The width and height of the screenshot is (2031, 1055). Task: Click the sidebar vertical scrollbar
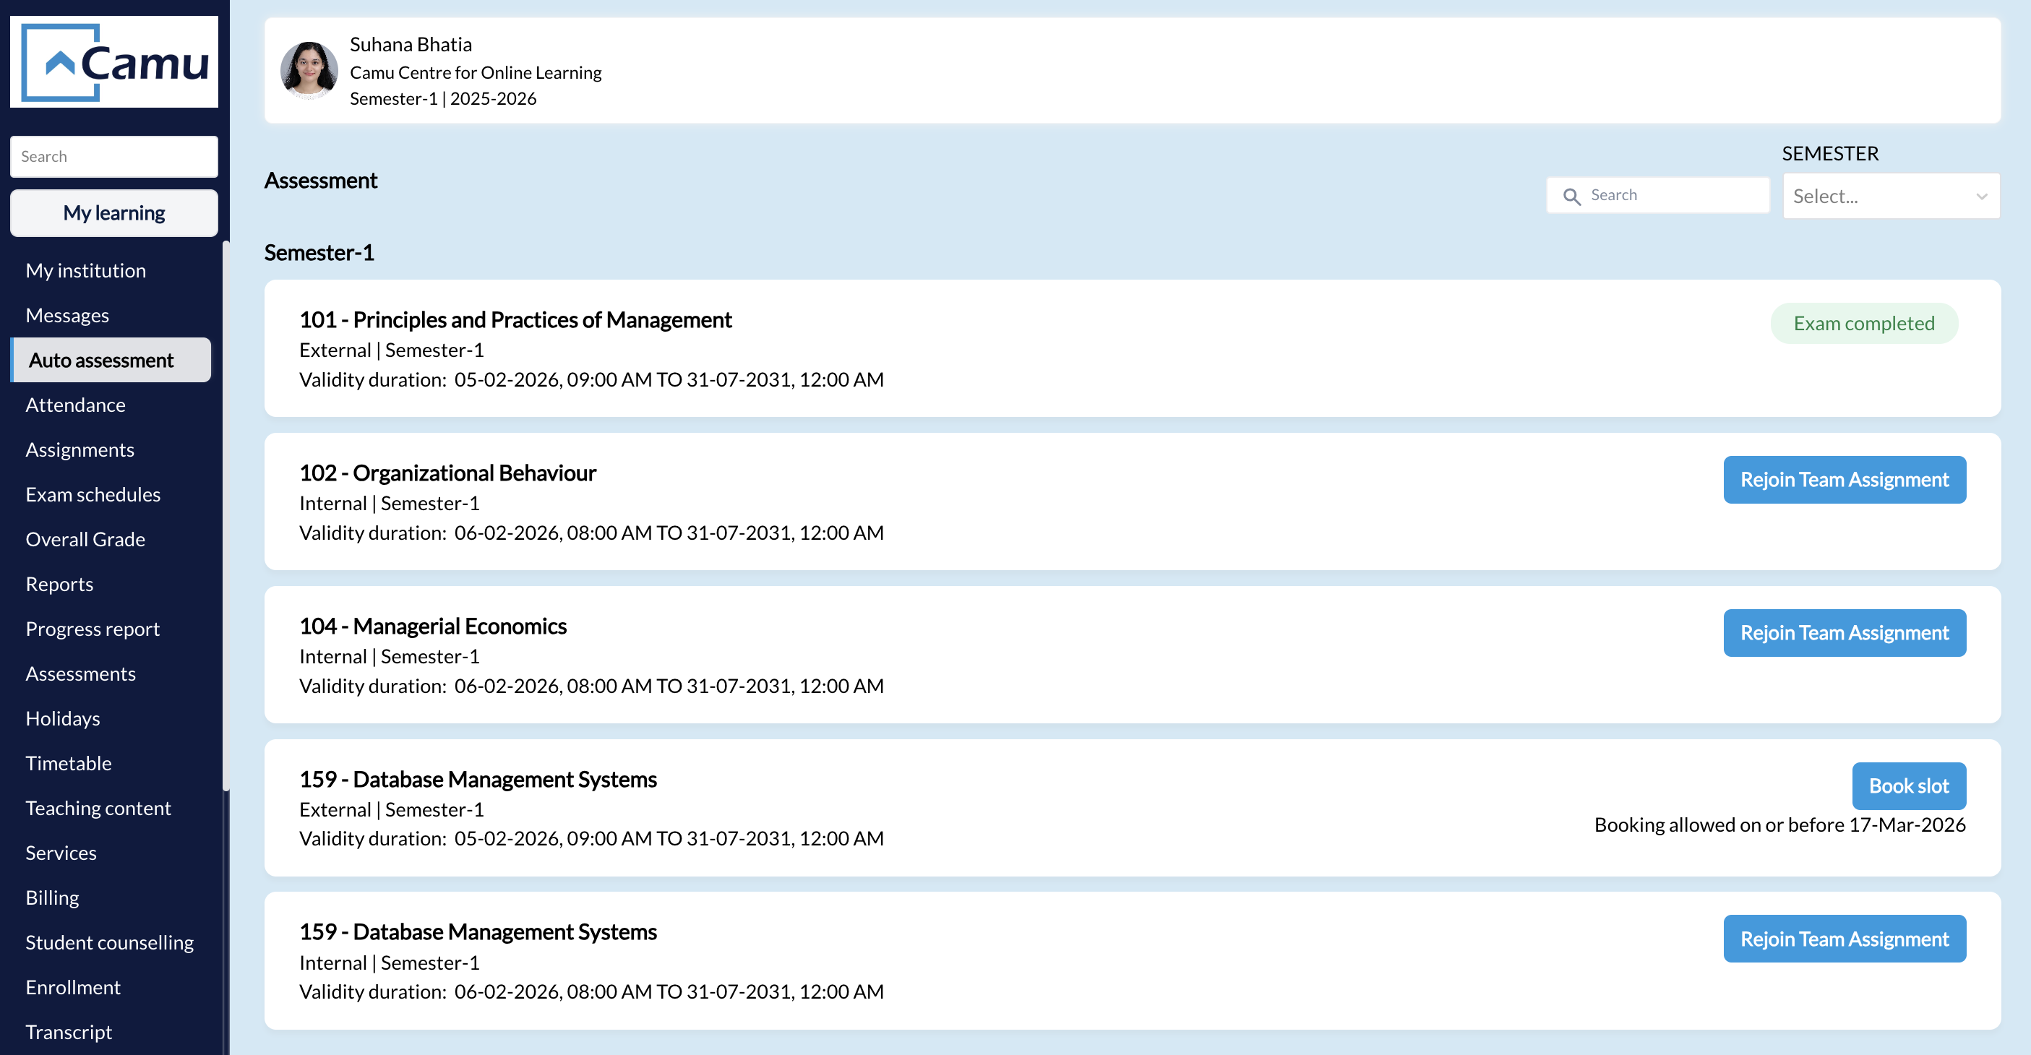tap(226, 512)
